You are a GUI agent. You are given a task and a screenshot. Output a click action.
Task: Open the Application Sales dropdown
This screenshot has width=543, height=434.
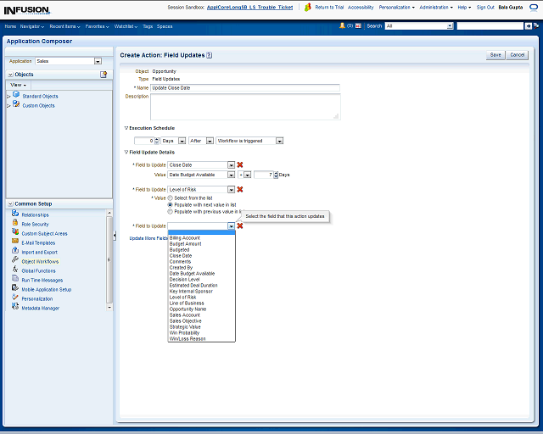point(98,61)
